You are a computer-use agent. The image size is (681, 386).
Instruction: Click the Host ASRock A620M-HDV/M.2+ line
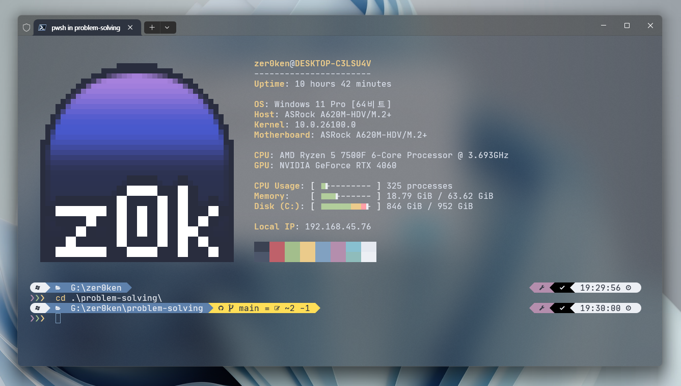click(323, 115)
